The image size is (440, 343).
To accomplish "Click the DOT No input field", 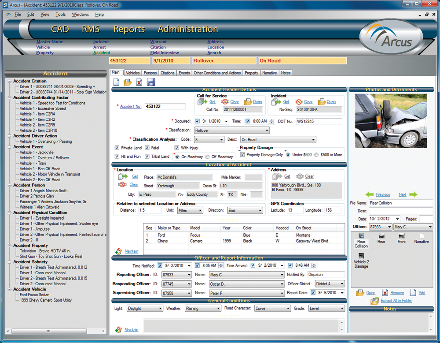I will [319, 121].
